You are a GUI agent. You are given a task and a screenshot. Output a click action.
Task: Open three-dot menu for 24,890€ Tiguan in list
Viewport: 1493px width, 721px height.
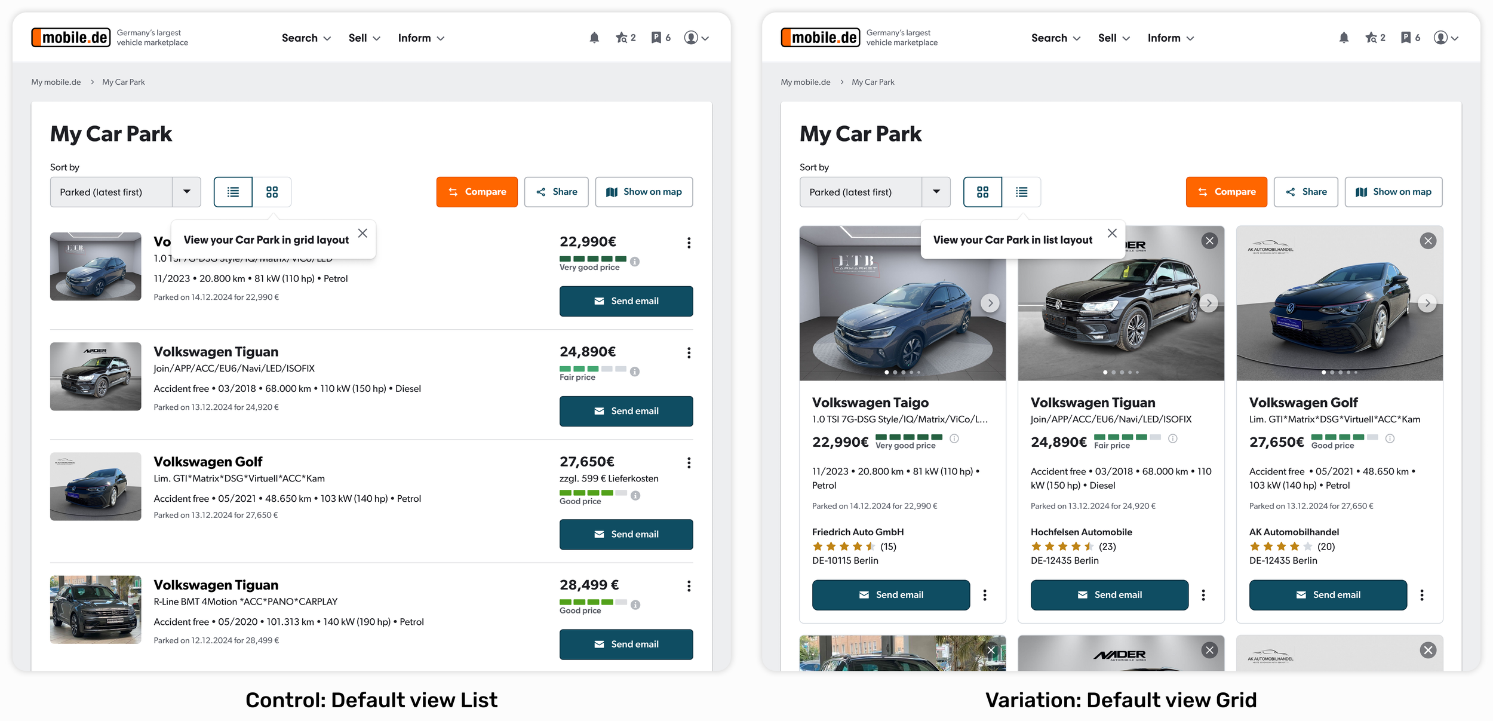pyautogui.click(x=689, y=353)
